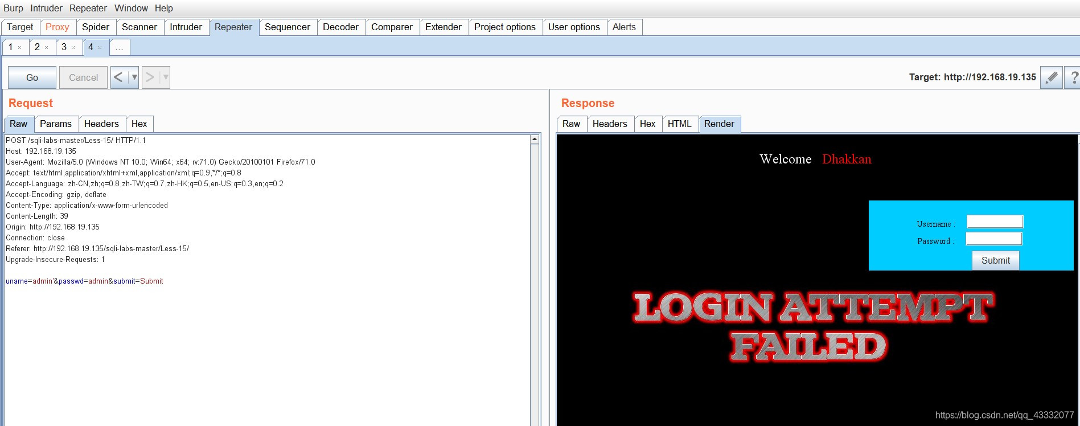Click the Cancel button
The height and width of the screenshot is (426, 1080).
pos(84,77)
